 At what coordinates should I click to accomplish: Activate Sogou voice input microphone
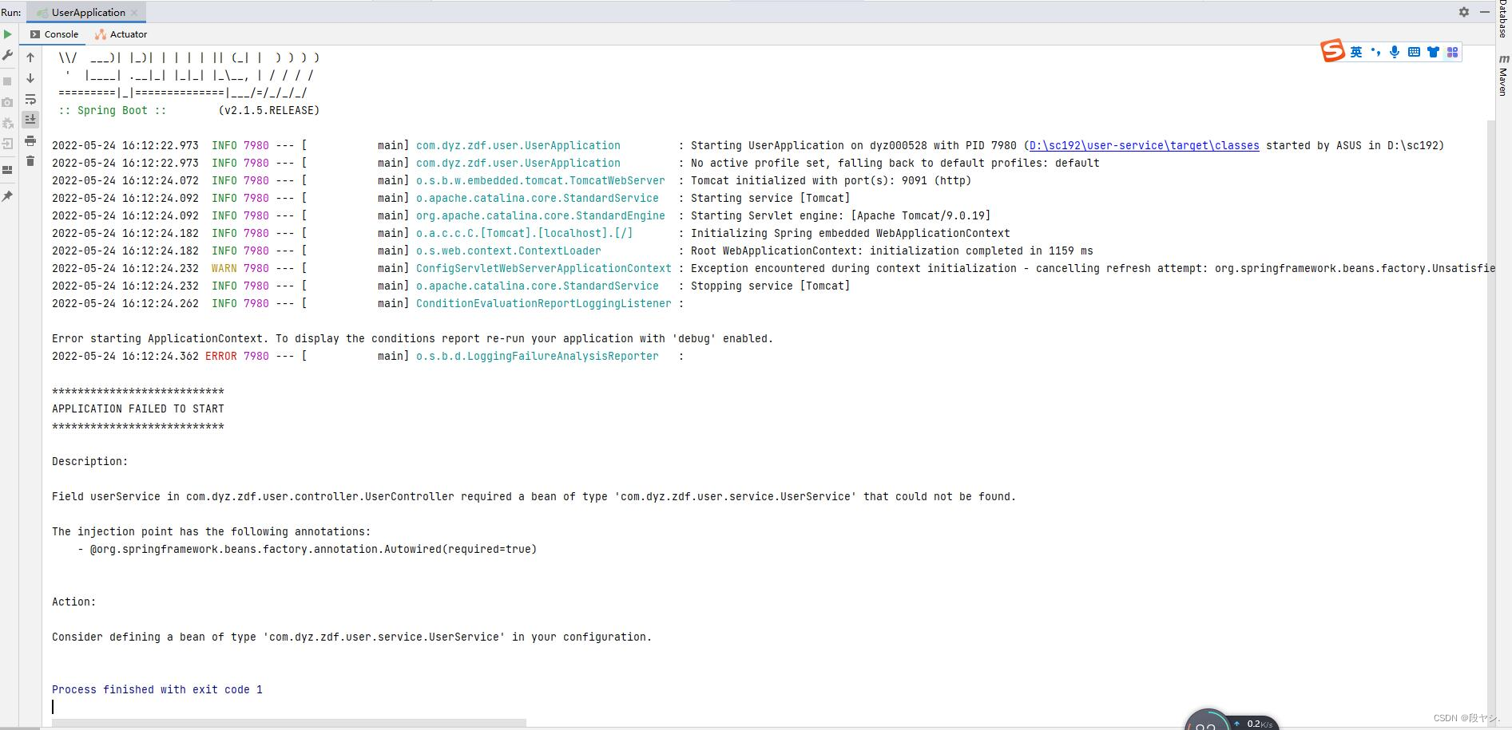point(1395,52)
